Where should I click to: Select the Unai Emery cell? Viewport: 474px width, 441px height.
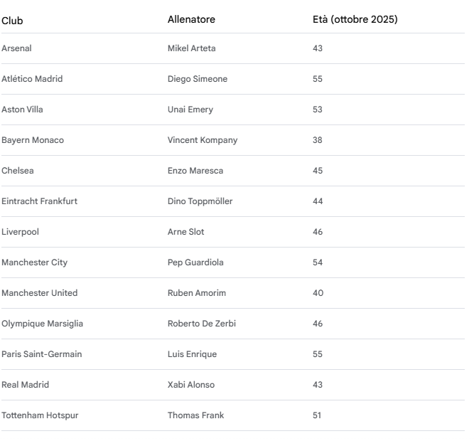coord(190,110)
